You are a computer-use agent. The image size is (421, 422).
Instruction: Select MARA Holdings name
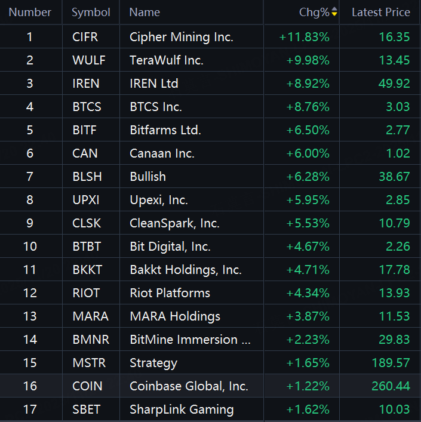[x=175, y=316]
